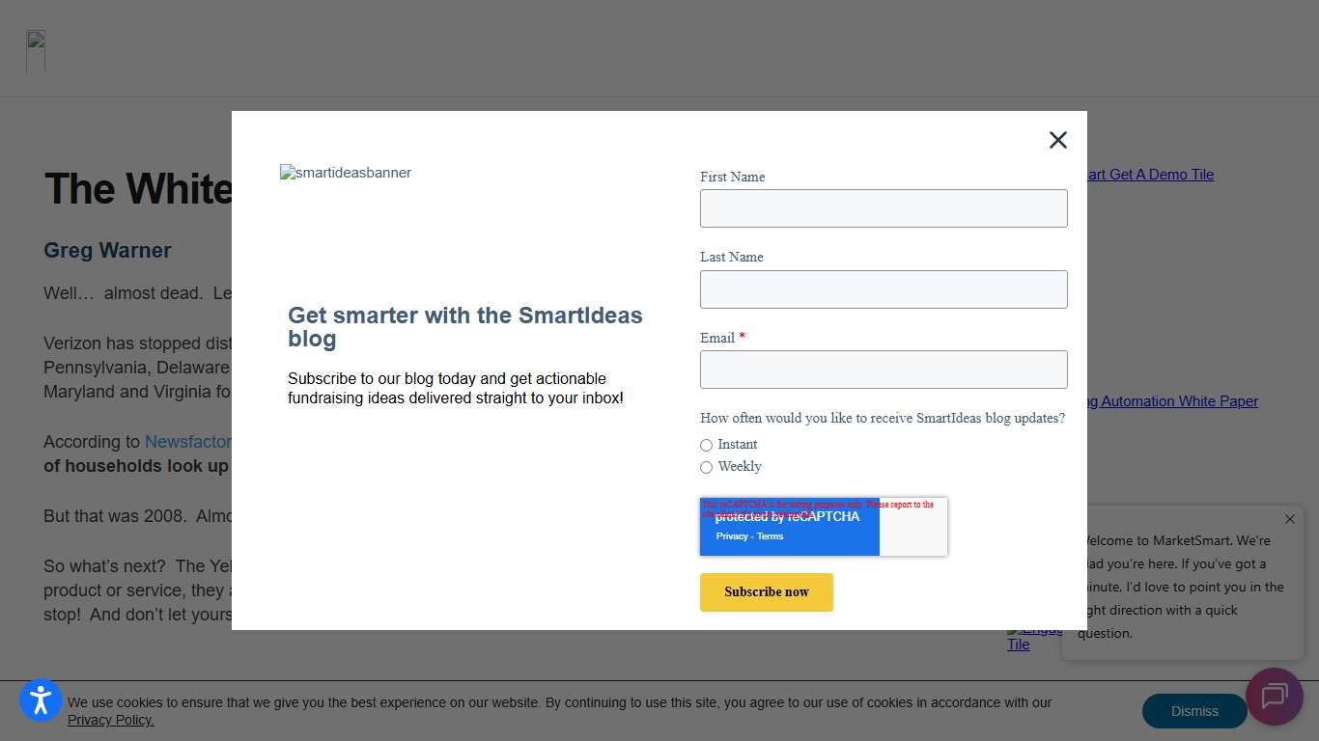
Task: Close the SmartIdeas subscription popup
Action: click(x=1058, y=140)
